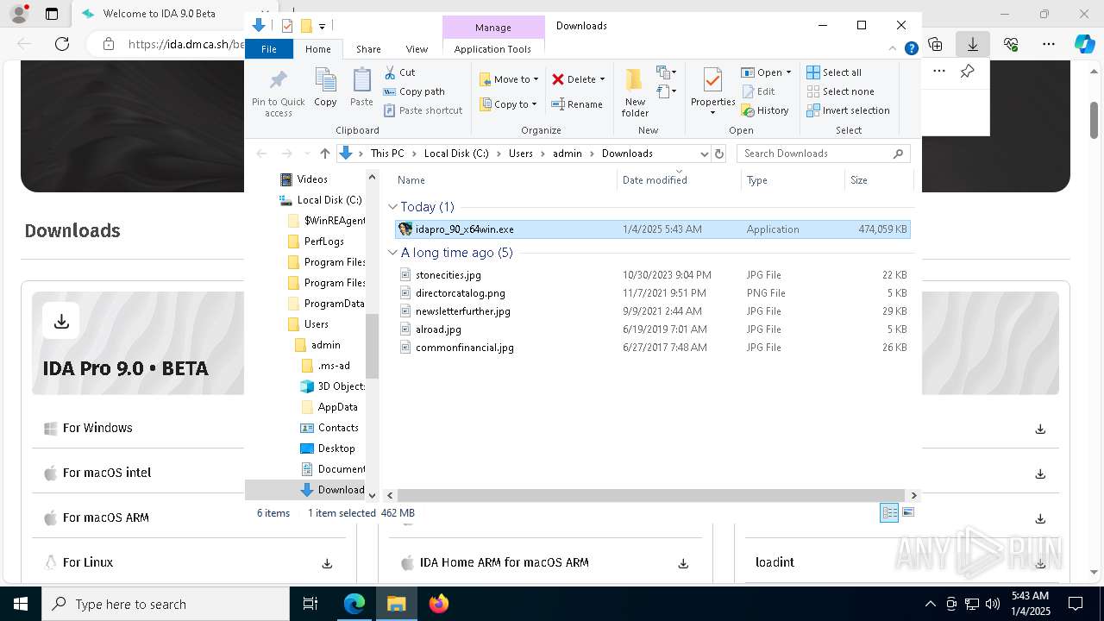This screenshot has height=621, width=1104.
Task: Click the Properties ribbon icon
Action: 712,80
